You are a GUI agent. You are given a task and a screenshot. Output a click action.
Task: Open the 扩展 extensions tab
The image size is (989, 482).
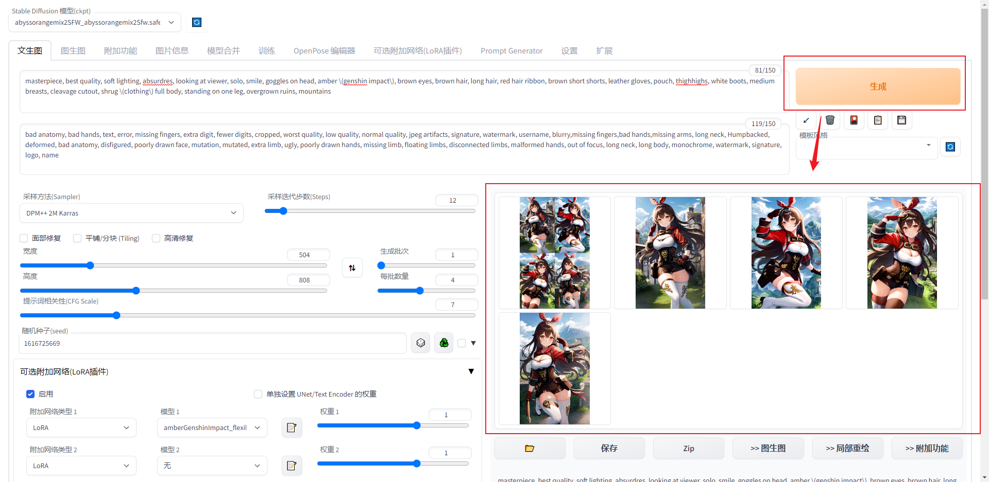coord(604,51)
